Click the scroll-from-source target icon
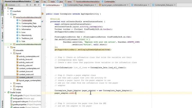Image resolution: width=192 pixels, height=108 pixels. 27,5
